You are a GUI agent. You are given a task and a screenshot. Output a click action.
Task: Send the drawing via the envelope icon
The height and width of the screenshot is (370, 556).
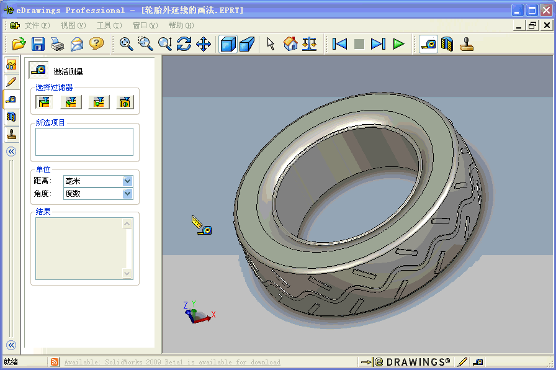(77, 44)
